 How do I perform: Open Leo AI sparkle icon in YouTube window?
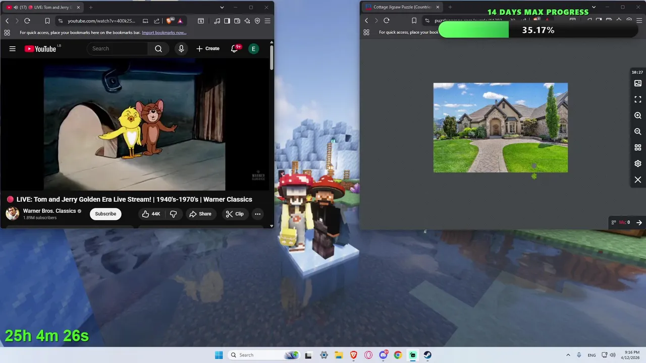point(247,21)
